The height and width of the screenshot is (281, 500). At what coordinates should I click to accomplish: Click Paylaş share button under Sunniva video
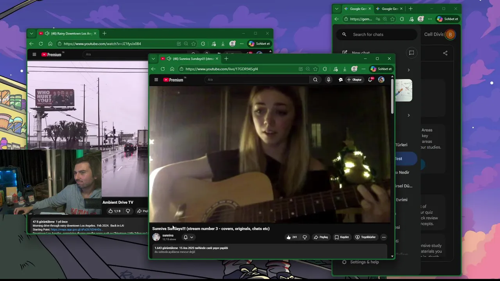coord(321,237)
